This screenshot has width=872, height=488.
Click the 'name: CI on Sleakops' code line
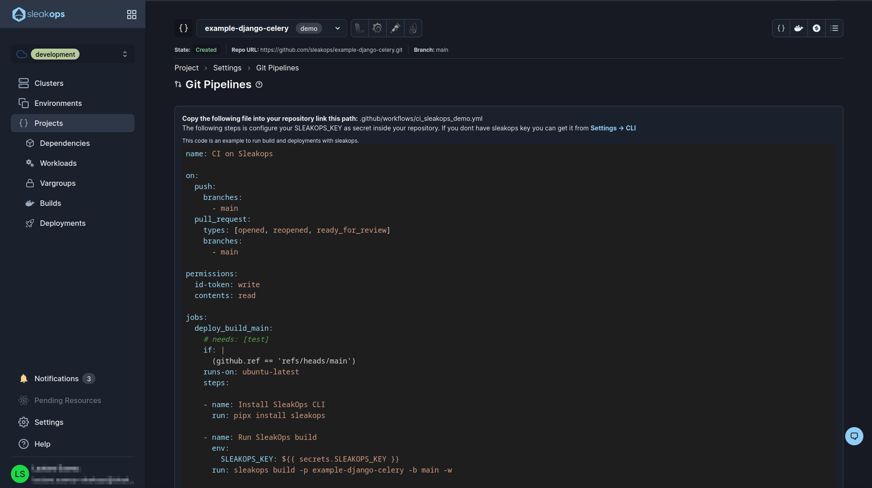229,154
